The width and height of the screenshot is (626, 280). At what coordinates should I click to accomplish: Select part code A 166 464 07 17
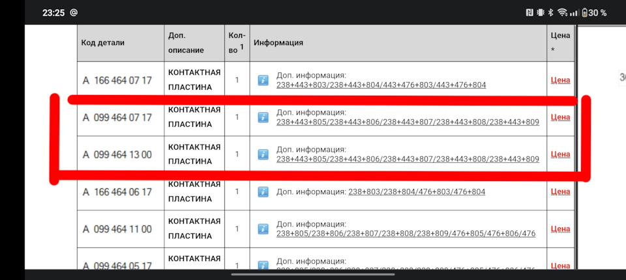[x=117, y=80]
